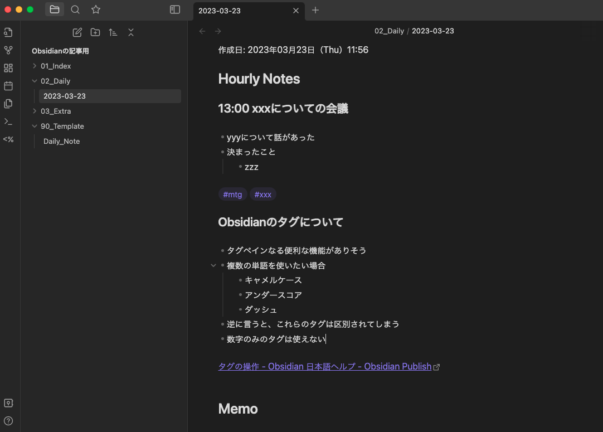Open the vault switcher icon
Image resolution: width=603 pixels, height=432 pixels.
point(8,403)
